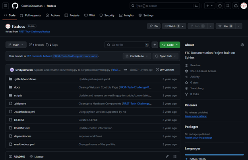Expand the green Code dropdown
The image size is (248, 160).
(170, 45)
